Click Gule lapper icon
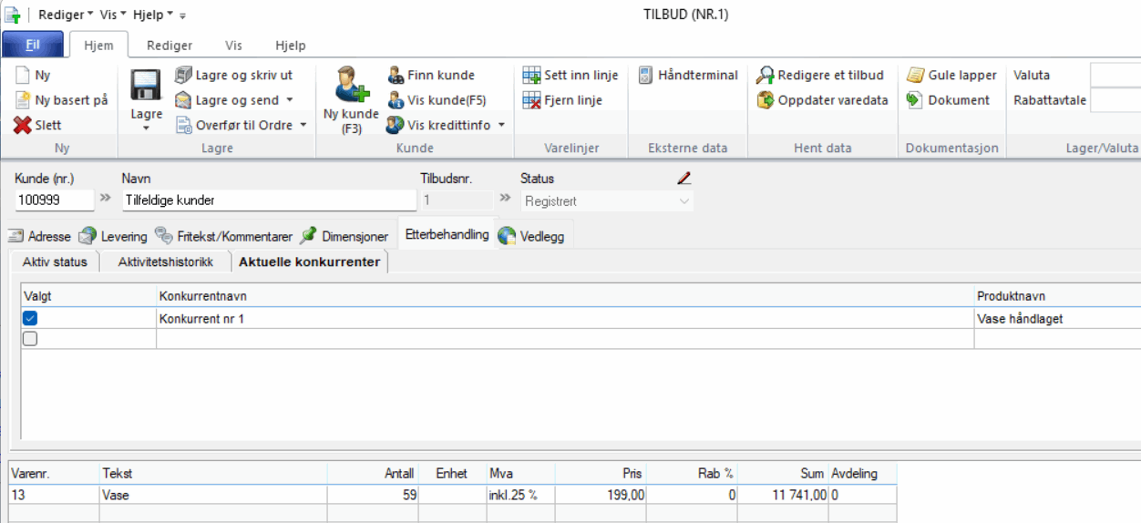The height and width of the screenshot is (523, 1141). pyautogui.click(x=915, y=75)
